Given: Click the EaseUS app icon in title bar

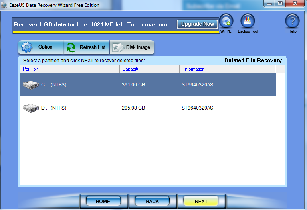Looking at the screenshot, I should pyautogui.click(x=4, y=5).
